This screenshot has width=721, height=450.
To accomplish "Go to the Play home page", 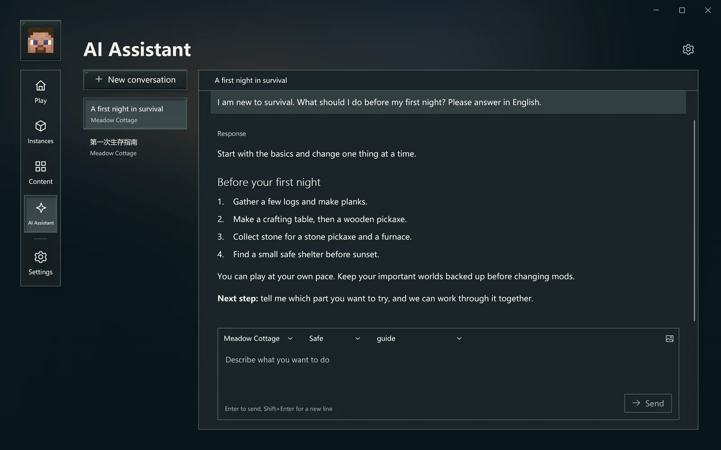I will [41, 92].
